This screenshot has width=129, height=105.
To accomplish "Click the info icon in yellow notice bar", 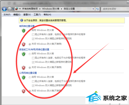I will pos(22,20).
